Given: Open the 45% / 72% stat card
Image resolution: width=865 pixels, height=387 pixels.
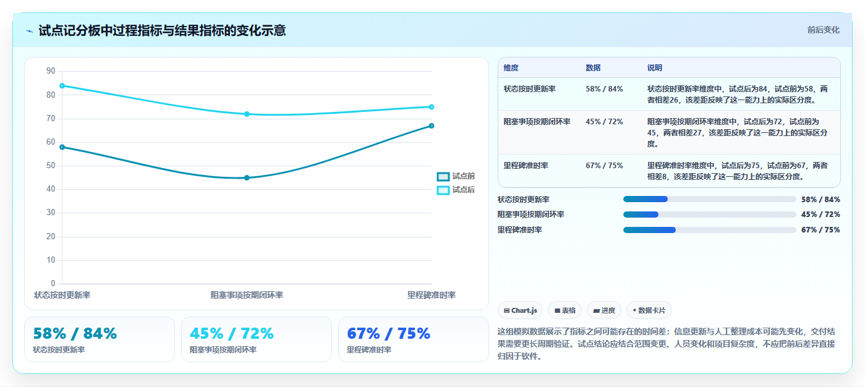Looking at the screenshot, I should 257,339.
